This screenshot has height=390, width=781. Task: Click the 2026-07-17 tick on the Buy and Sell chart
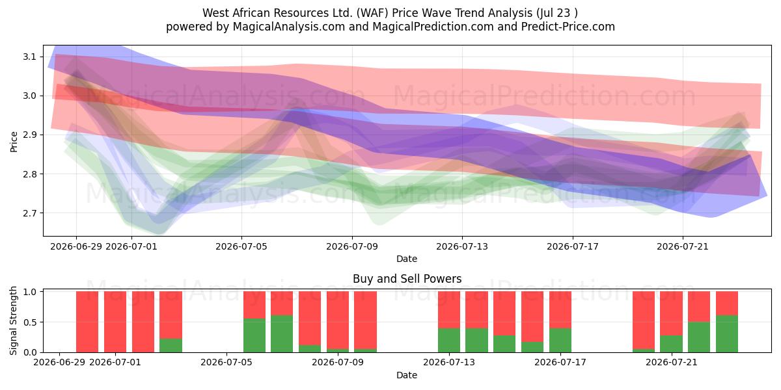pos(560,363)
